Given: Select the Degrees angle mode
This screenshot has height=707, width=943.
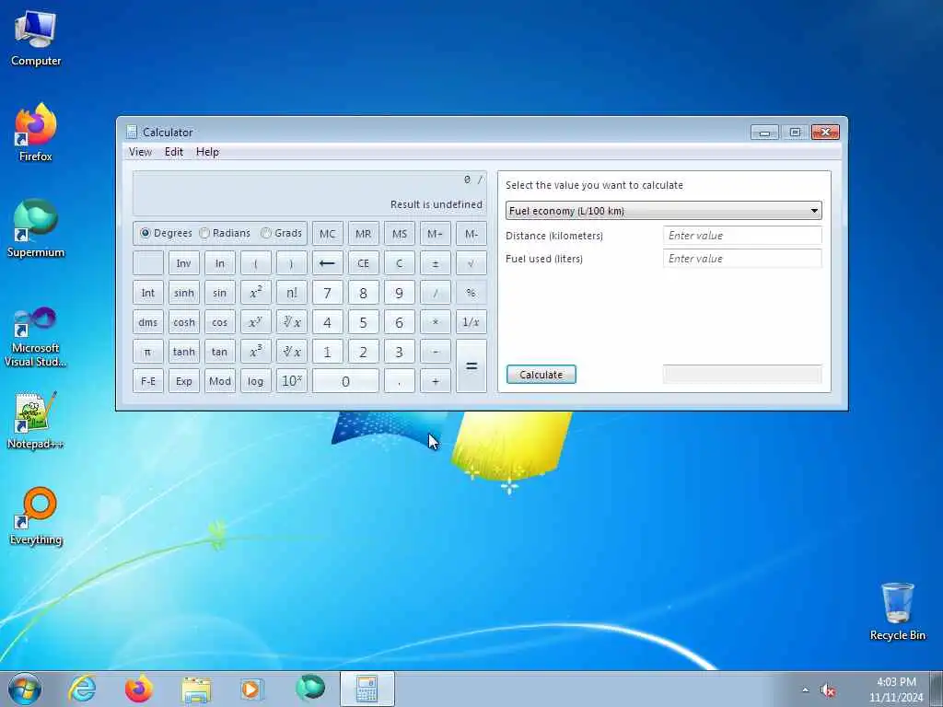Looking at the screenshot, I should 166,233.
